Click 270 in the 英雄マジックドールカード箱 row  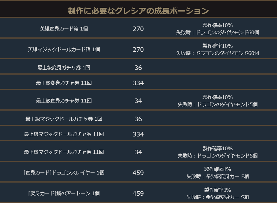(x=138, y=50)
